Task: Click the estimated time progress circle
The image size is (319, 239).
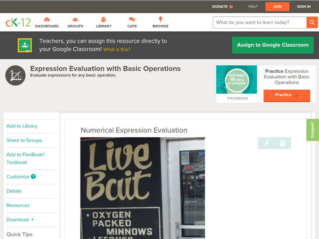Action: point(237,80)
